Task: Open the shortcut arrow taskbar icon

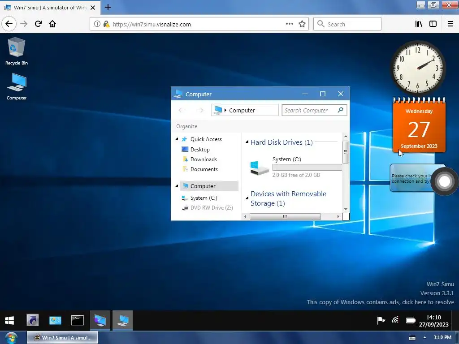Action: coord(32,320)
